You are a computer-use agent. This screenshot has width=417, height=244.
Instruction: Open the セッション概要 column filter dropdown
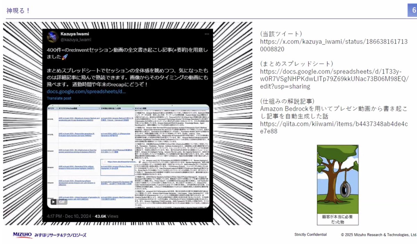(208, 108)
